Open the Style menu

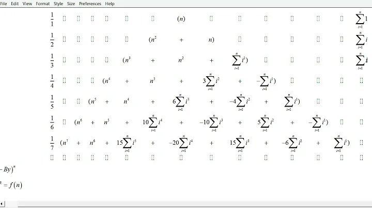[x=58, y=4]
